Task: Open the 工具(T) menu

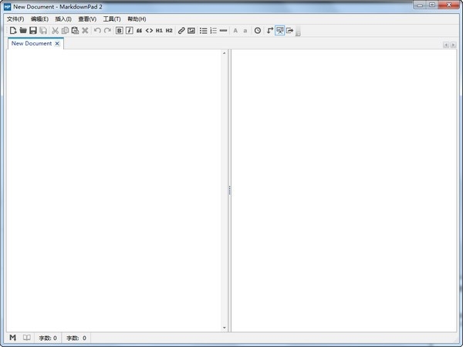Action: pyautogui.click(x=112, y=19)
